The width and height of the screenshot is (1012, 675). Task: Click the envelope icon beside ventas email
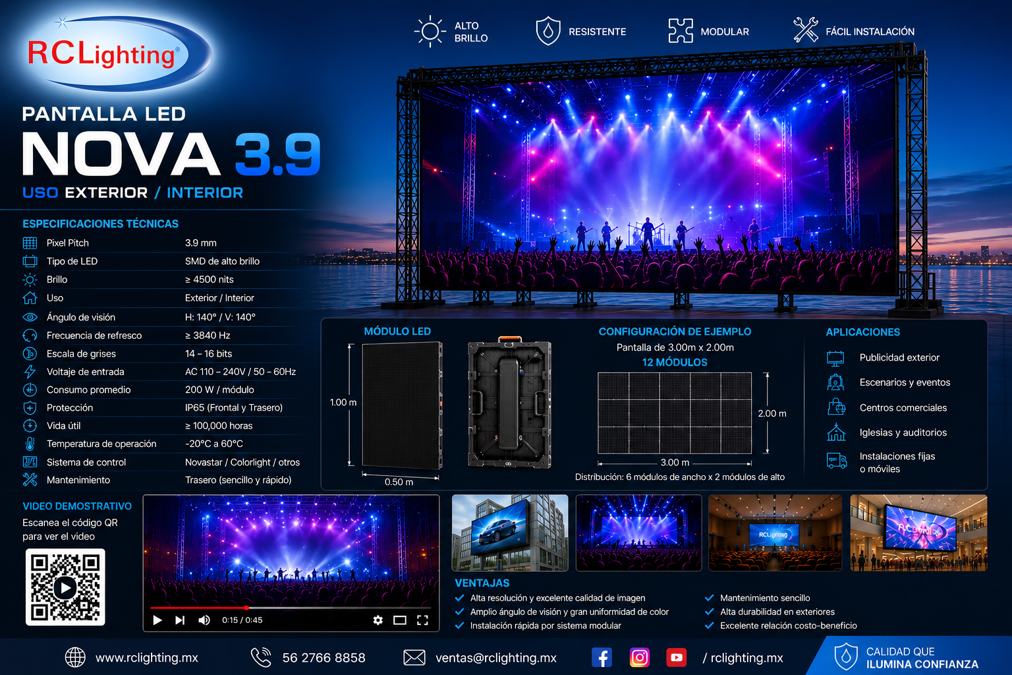click(x=414, y=657)
